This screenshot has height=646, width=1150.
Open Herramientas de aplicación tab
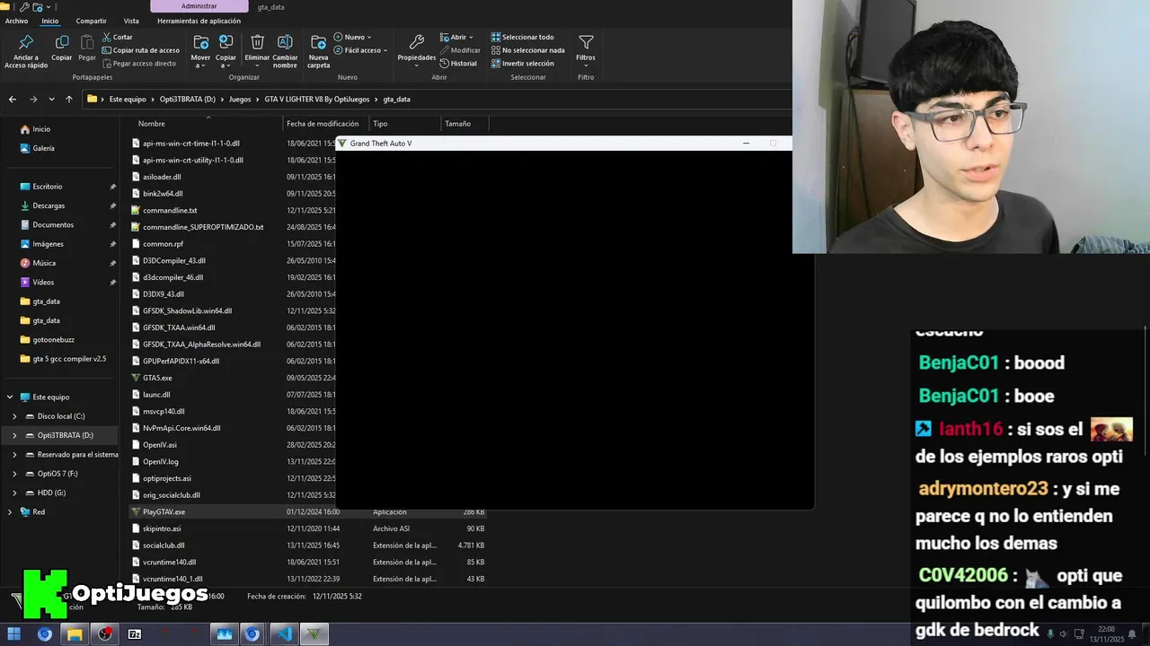(x=199, y=21)
